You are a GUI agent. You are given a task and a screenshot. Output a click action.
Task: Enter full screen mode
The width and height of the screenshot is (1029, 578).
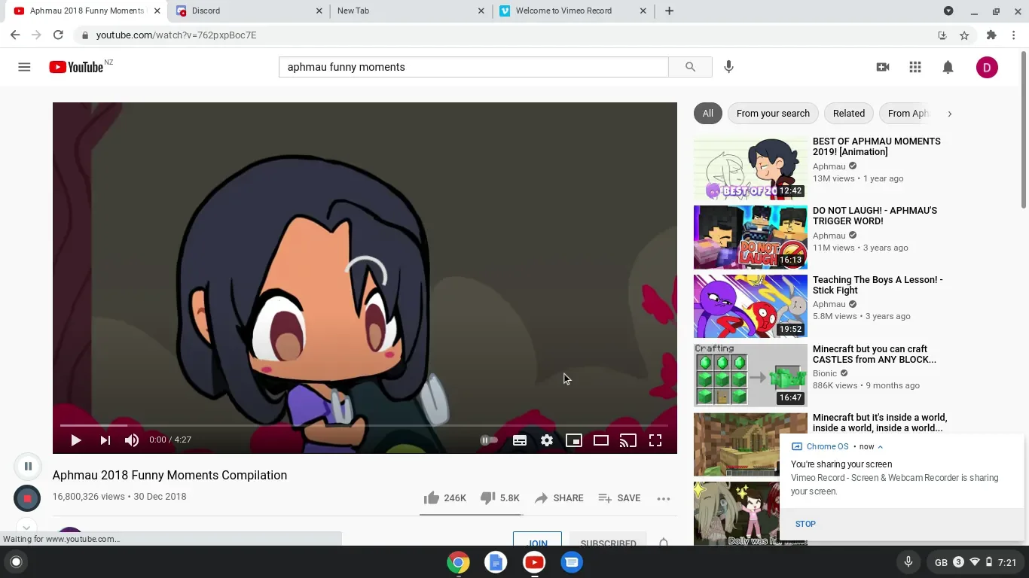655,440
